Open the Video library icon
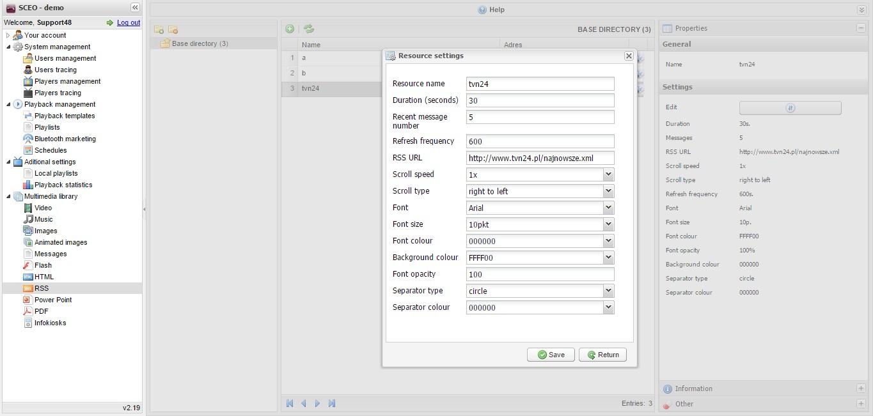The width and height of the screenshot is (873, 416). click(28, 208)
